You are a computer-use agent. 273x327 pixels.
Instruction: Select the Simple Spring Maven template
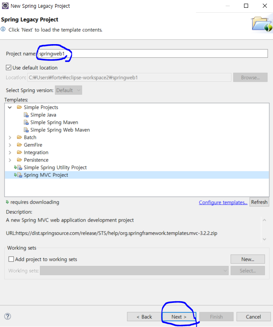(54, 122)
